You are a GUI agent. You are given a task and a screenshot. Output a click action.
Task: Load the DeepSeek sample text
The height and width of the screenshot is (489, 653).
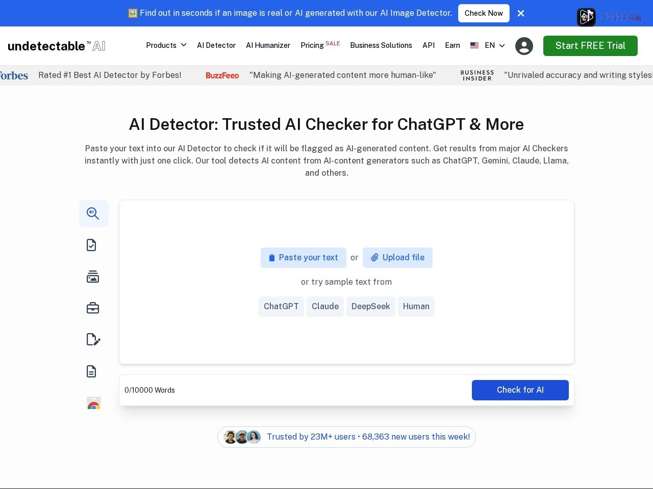pos(370,307)
